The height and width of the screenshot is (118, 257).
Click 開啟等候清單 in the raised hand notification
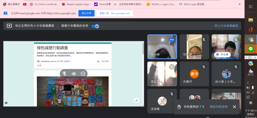point(218,107)
